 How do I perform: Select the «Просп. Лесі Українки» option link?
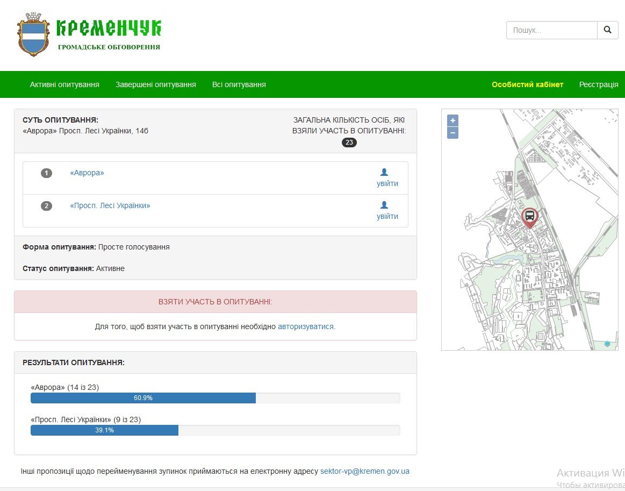pos(110,205)
